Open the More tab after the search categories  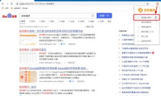109,21
